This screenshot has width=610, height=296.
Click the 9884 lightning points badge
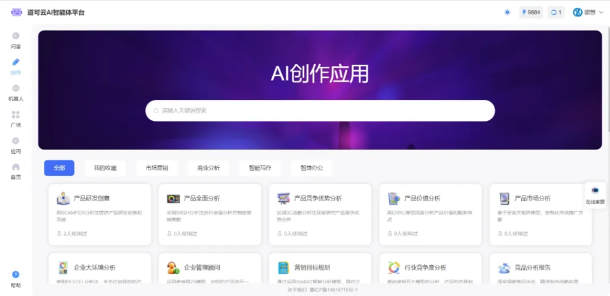coord(531,12)
